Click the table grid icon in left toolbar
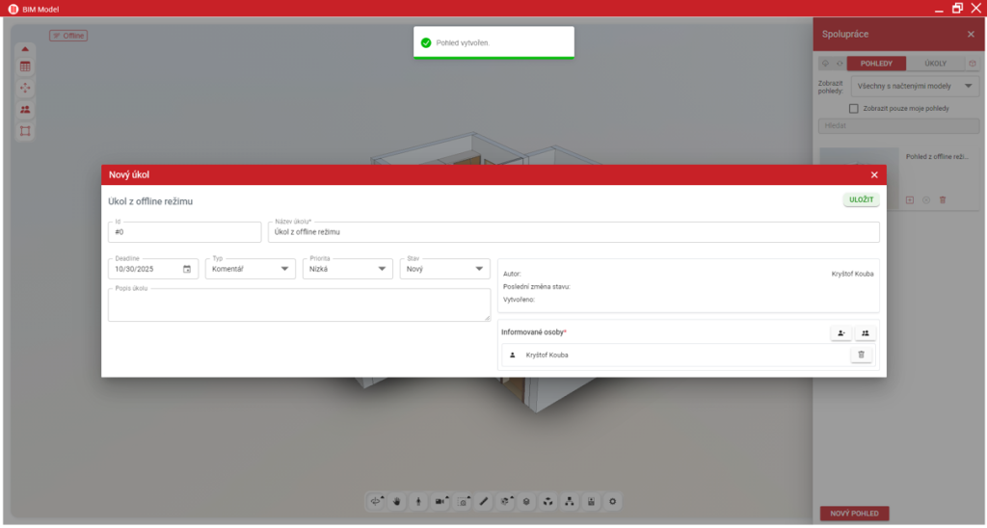987x528 pixels. click(25, 66)
